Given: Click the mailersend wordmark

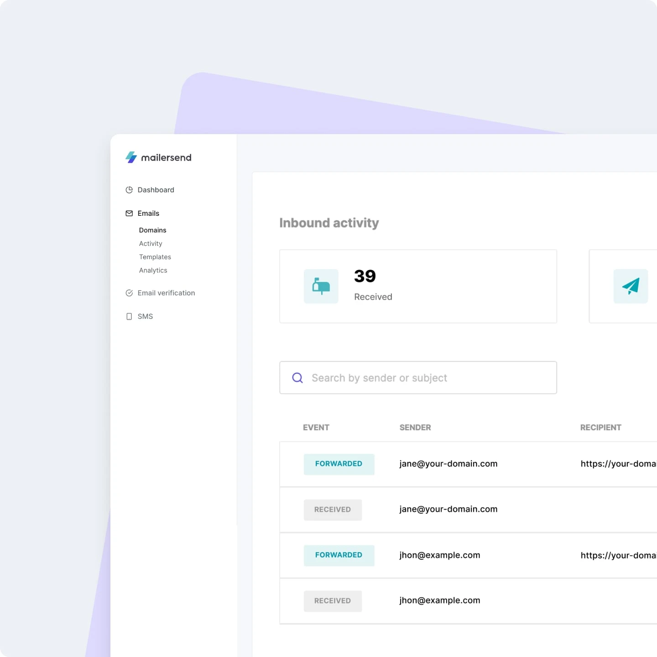Looking at the screenshot, I should (x=167, y=157).
